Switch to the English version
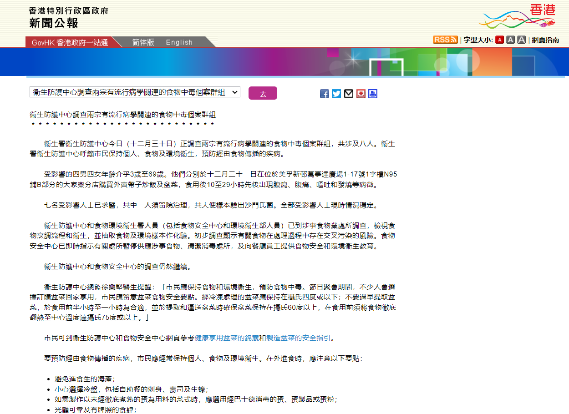 (x=179, y=42)
